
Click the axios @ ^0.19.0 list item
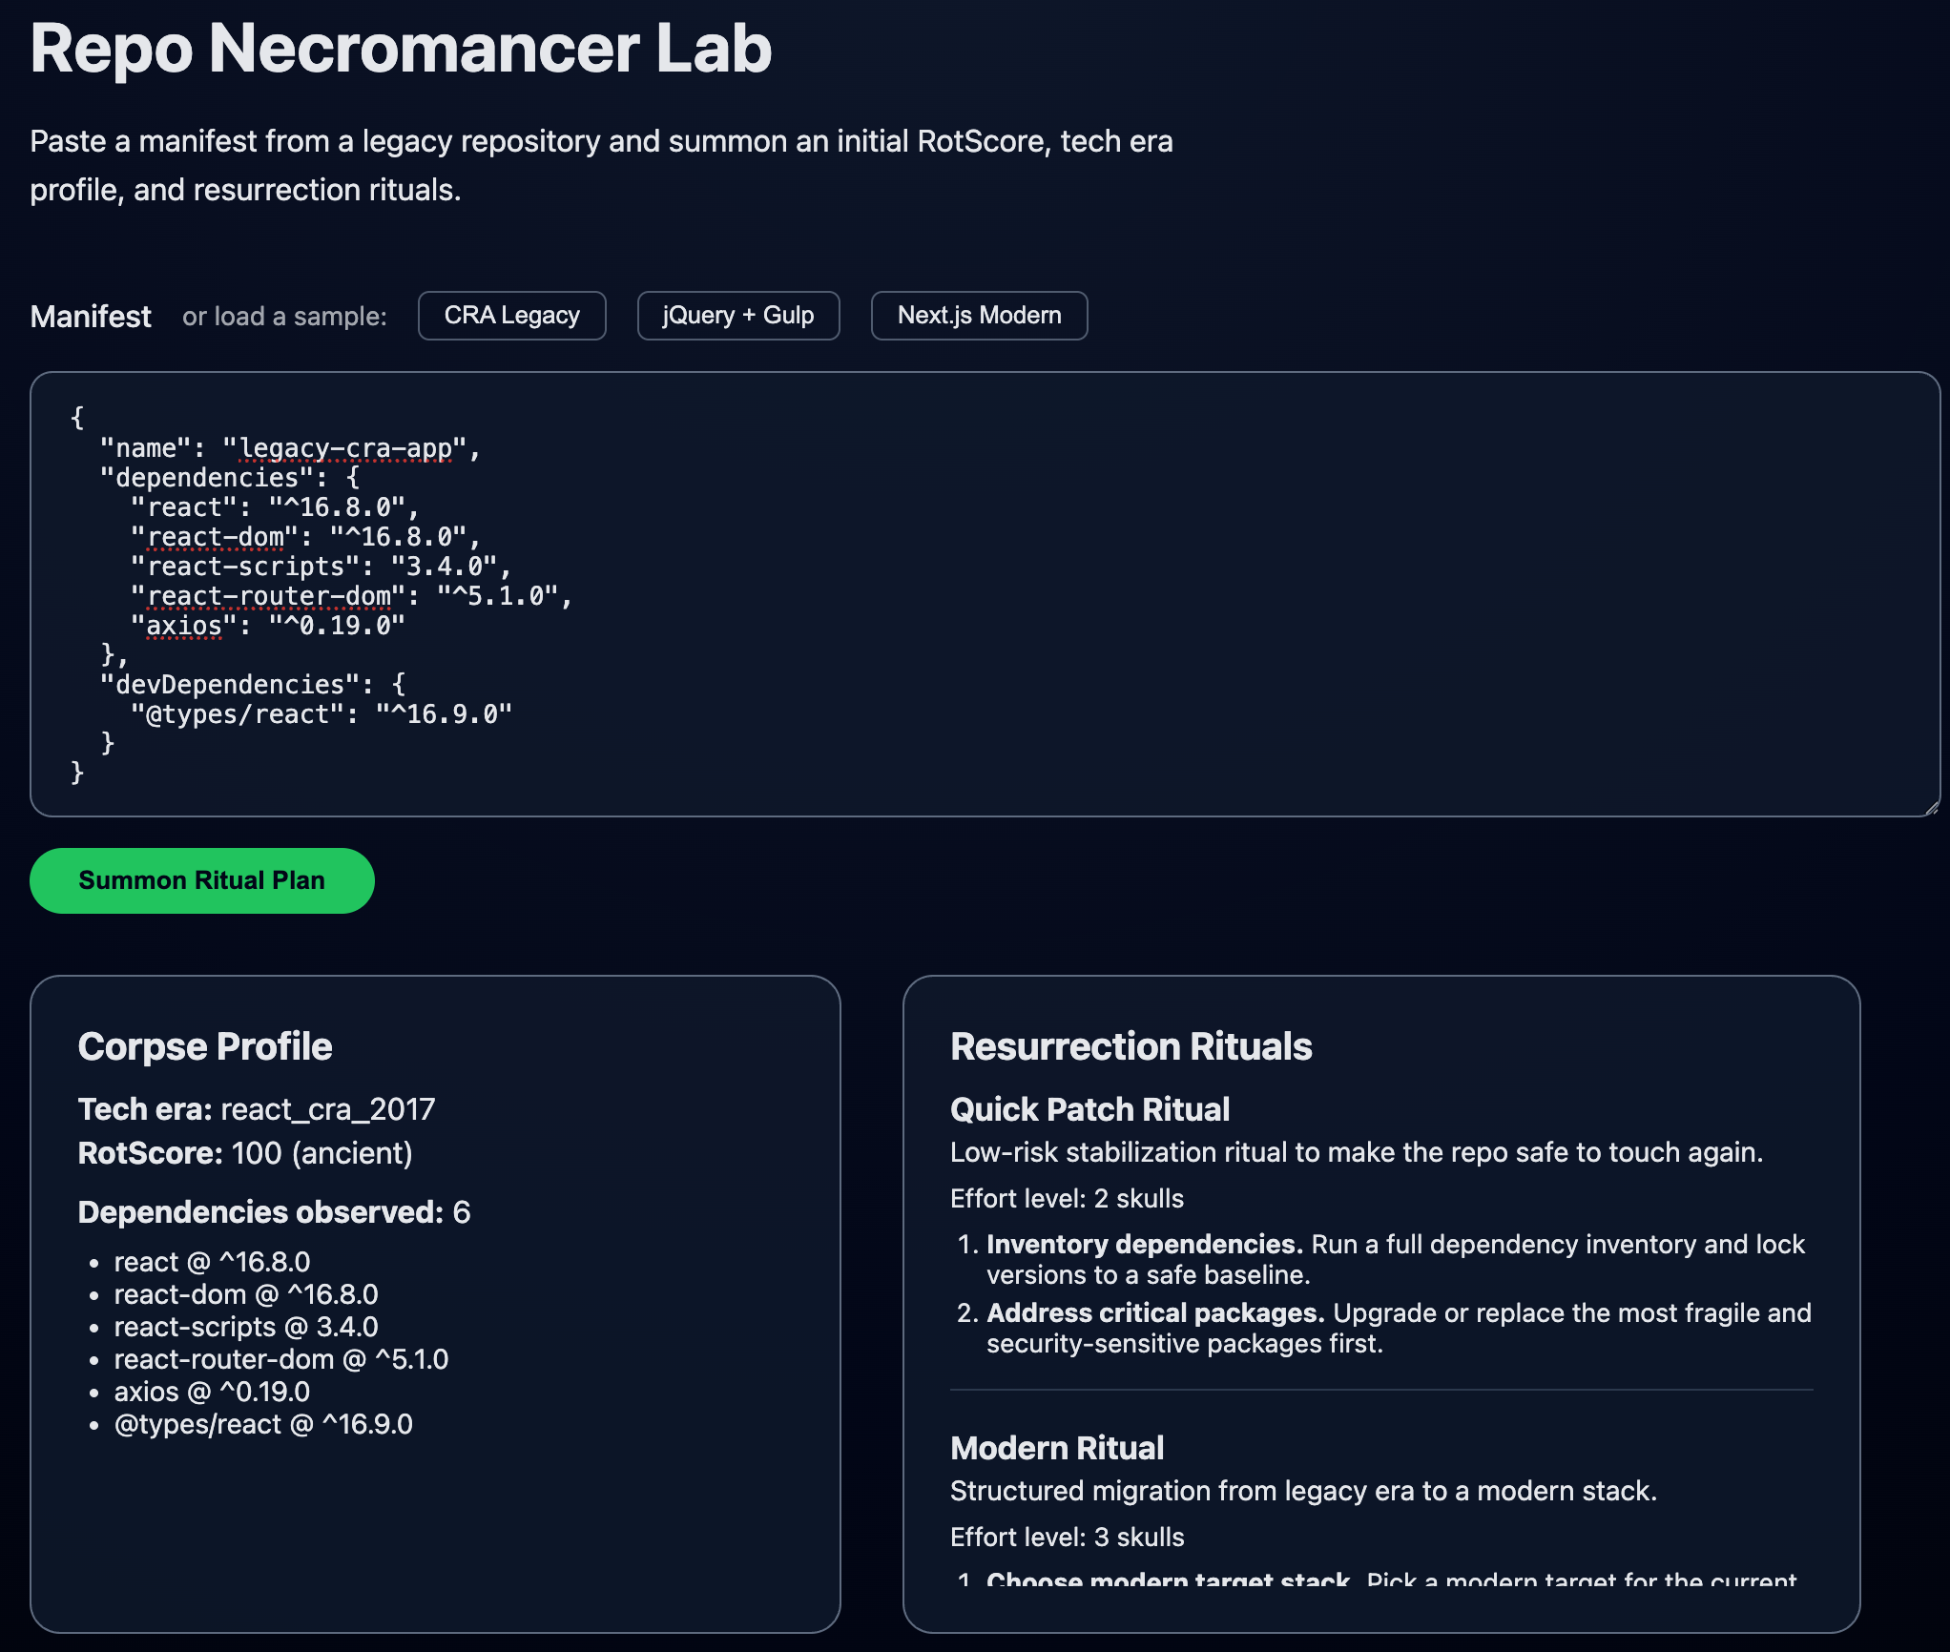[x=212, y=1392]
